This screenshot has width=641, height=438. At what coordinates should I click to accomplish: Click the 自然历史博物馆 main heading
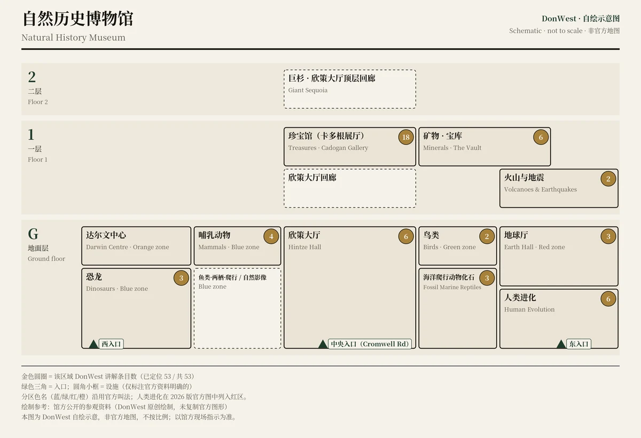point(77,19)
